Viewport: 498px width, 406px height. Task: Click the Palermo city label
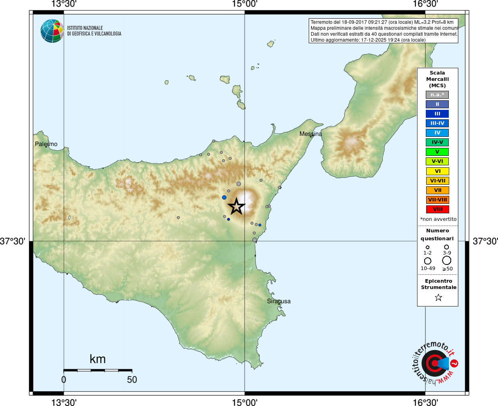46,144
